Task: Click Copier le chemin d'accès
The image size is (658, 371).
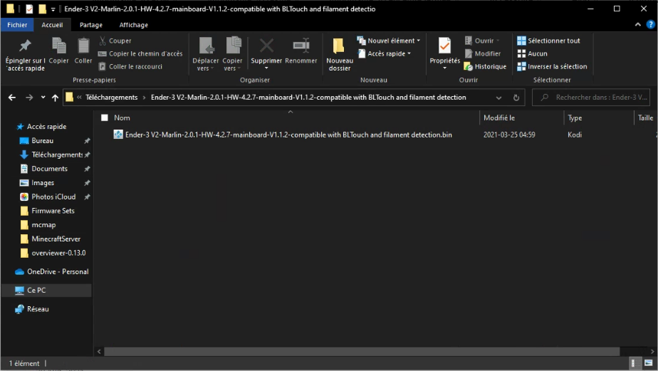Action: (x=140, y=53)
